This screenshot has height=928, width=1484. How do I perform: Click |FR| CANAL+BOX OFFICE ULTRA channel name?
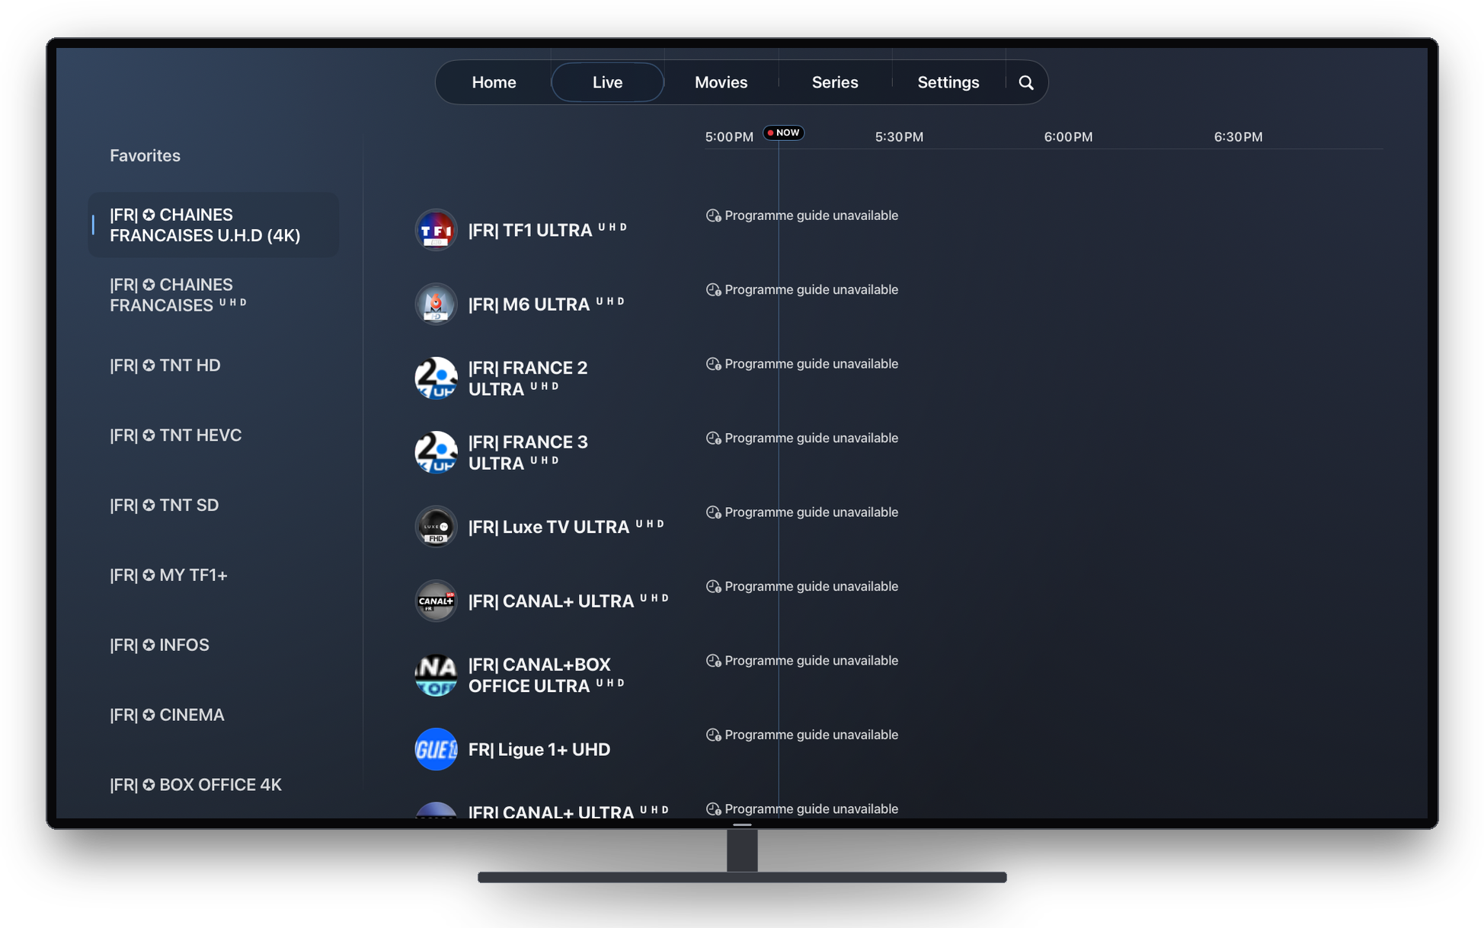click(x=546, y=675)
